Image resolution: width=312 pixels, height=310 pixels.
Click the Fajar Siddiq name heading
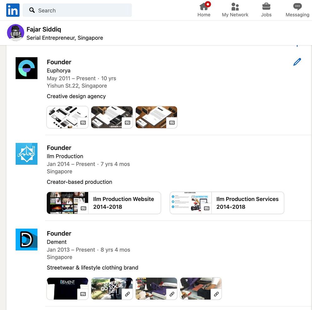point(44,29)
